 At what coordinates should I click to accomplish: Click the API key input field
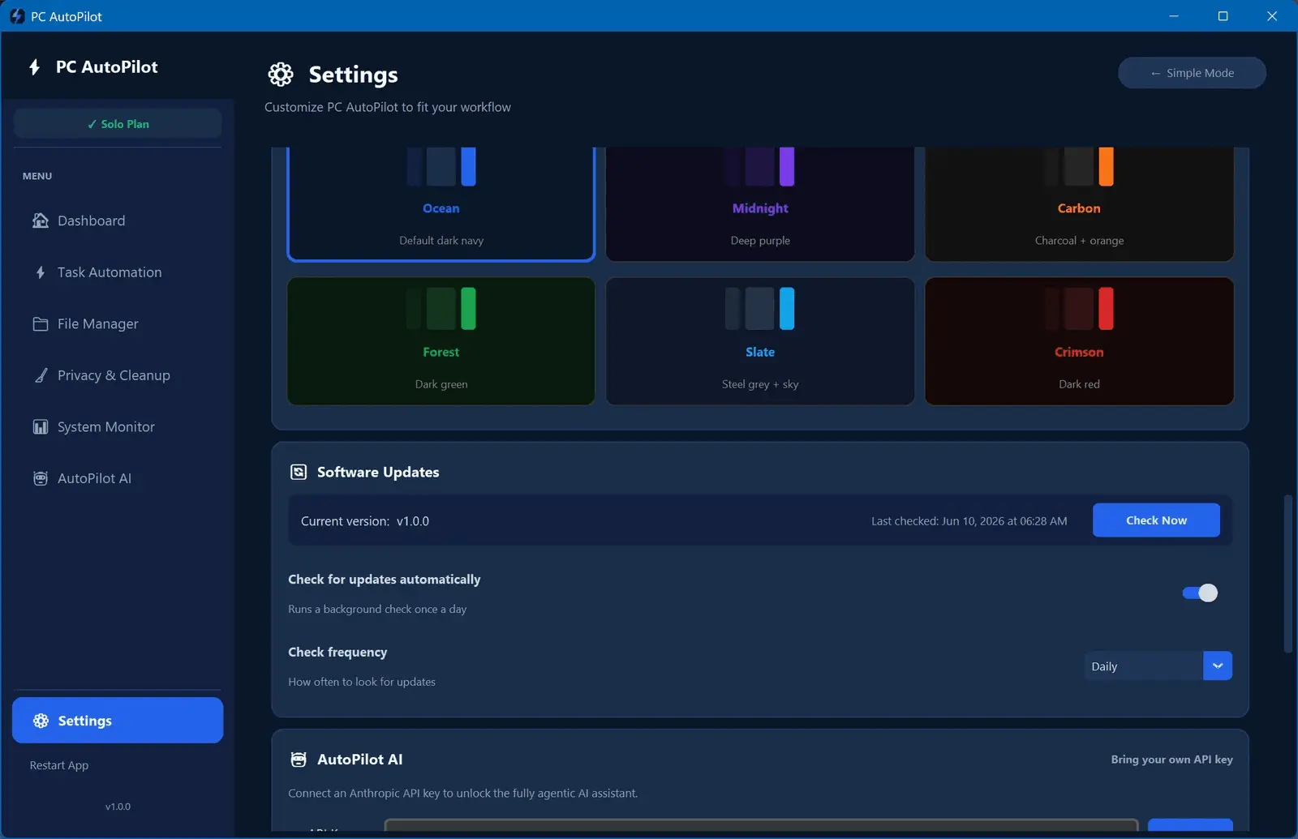761,825
